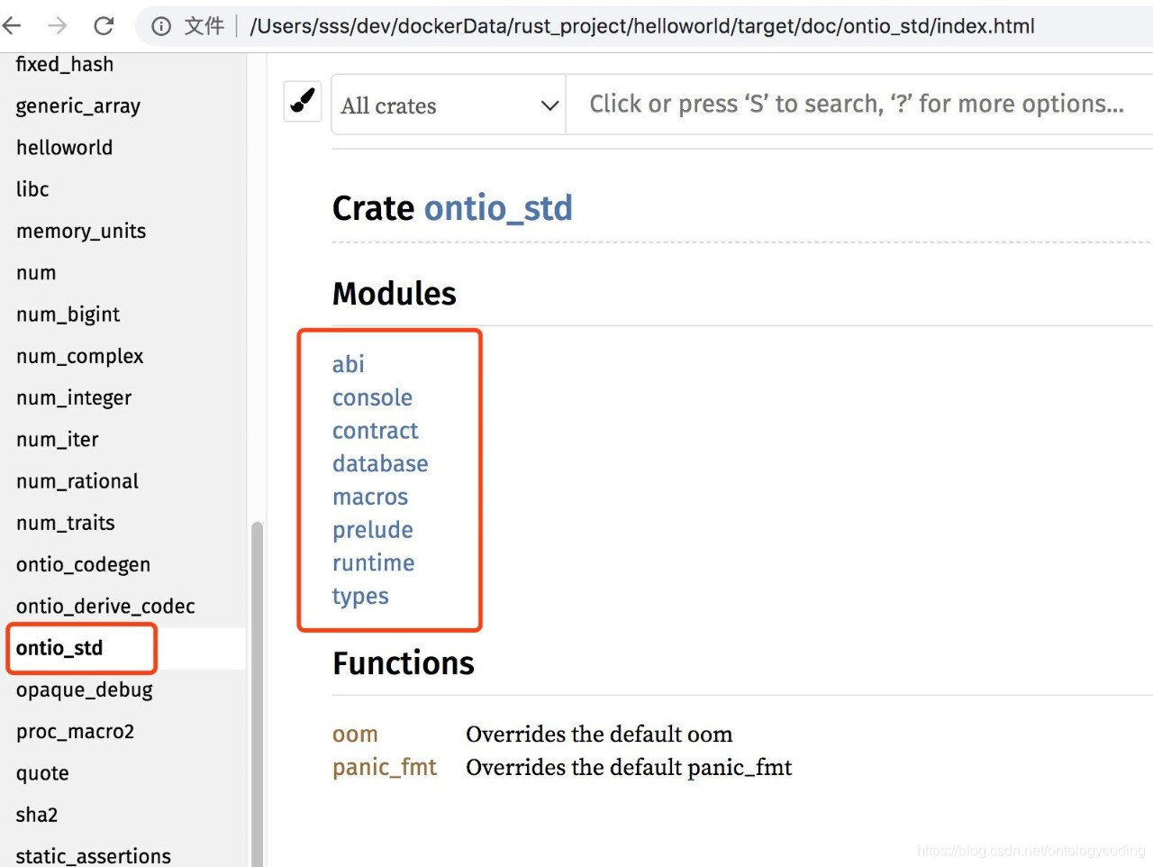
Task: Open the console module
Action: coord(373,397)
